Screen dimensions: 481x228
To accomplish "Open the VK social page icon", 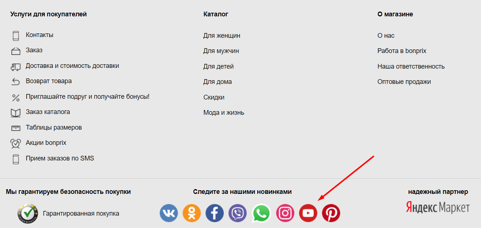I will pos(169,213).
